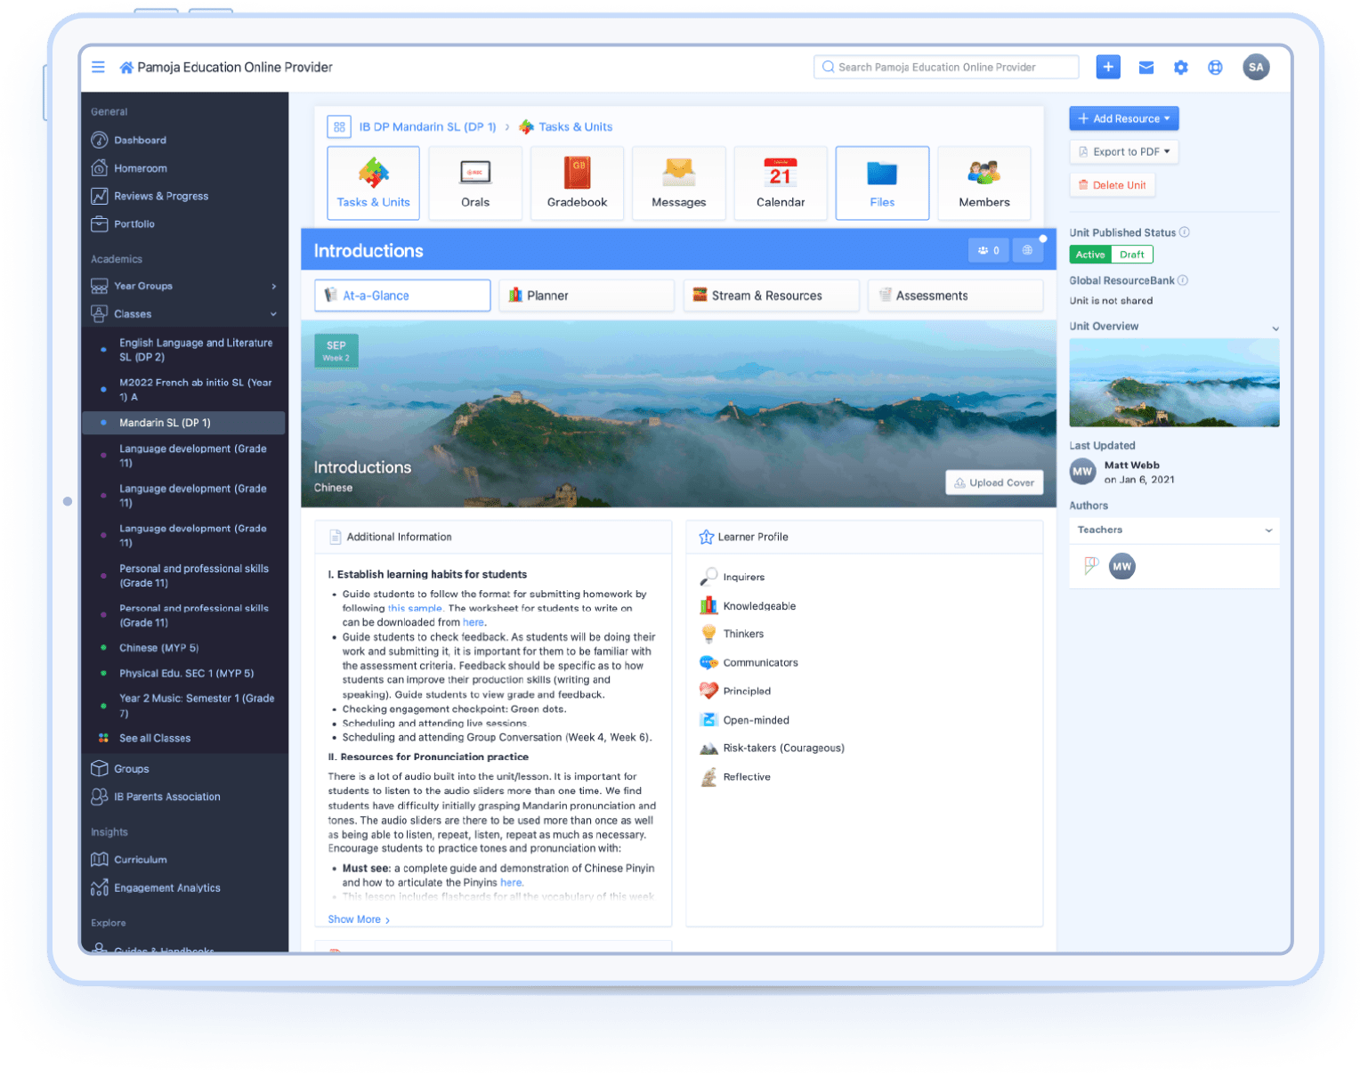Click See all Classes link
The width and height of the screenshot is (1360, 1085).
point(155,739)
